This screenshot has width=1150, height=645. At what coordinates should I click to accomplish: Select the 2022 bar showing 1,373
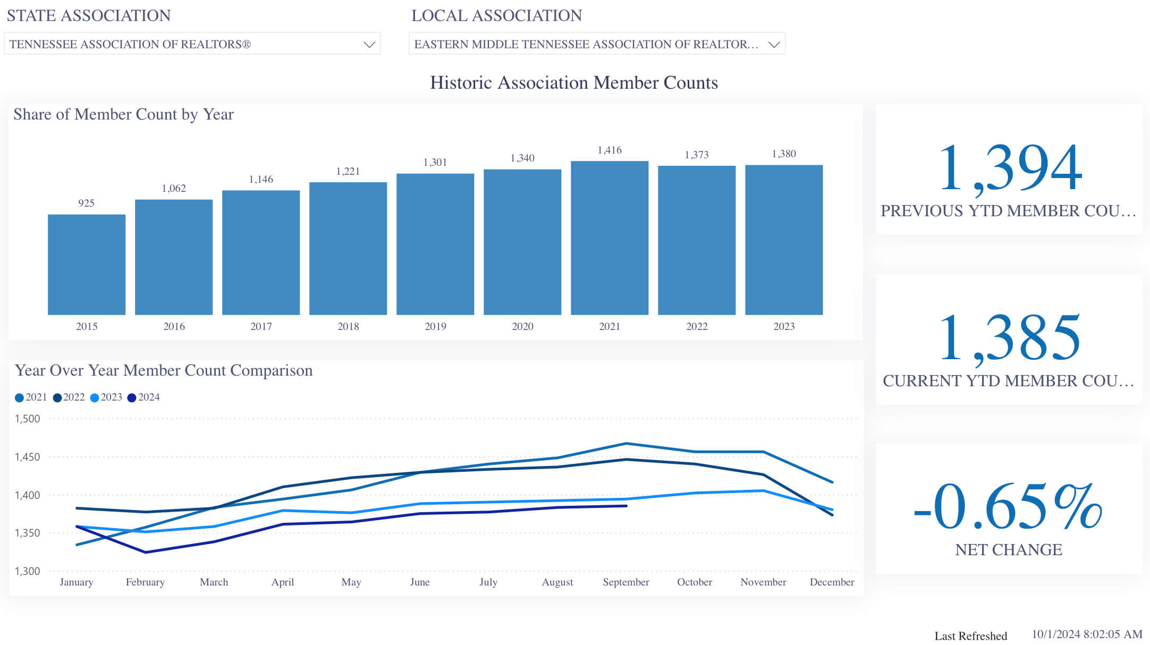coord(697,240)
